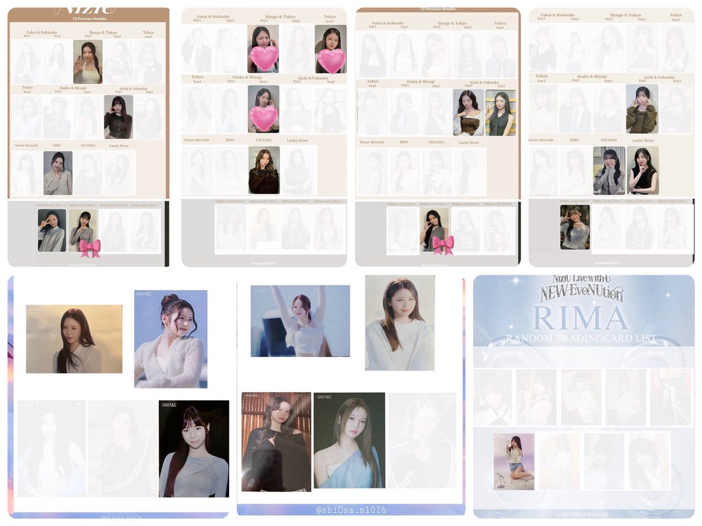Select last faded card in RIMA list's top row
Screen dimensions: 702x526
coord(670,397)
